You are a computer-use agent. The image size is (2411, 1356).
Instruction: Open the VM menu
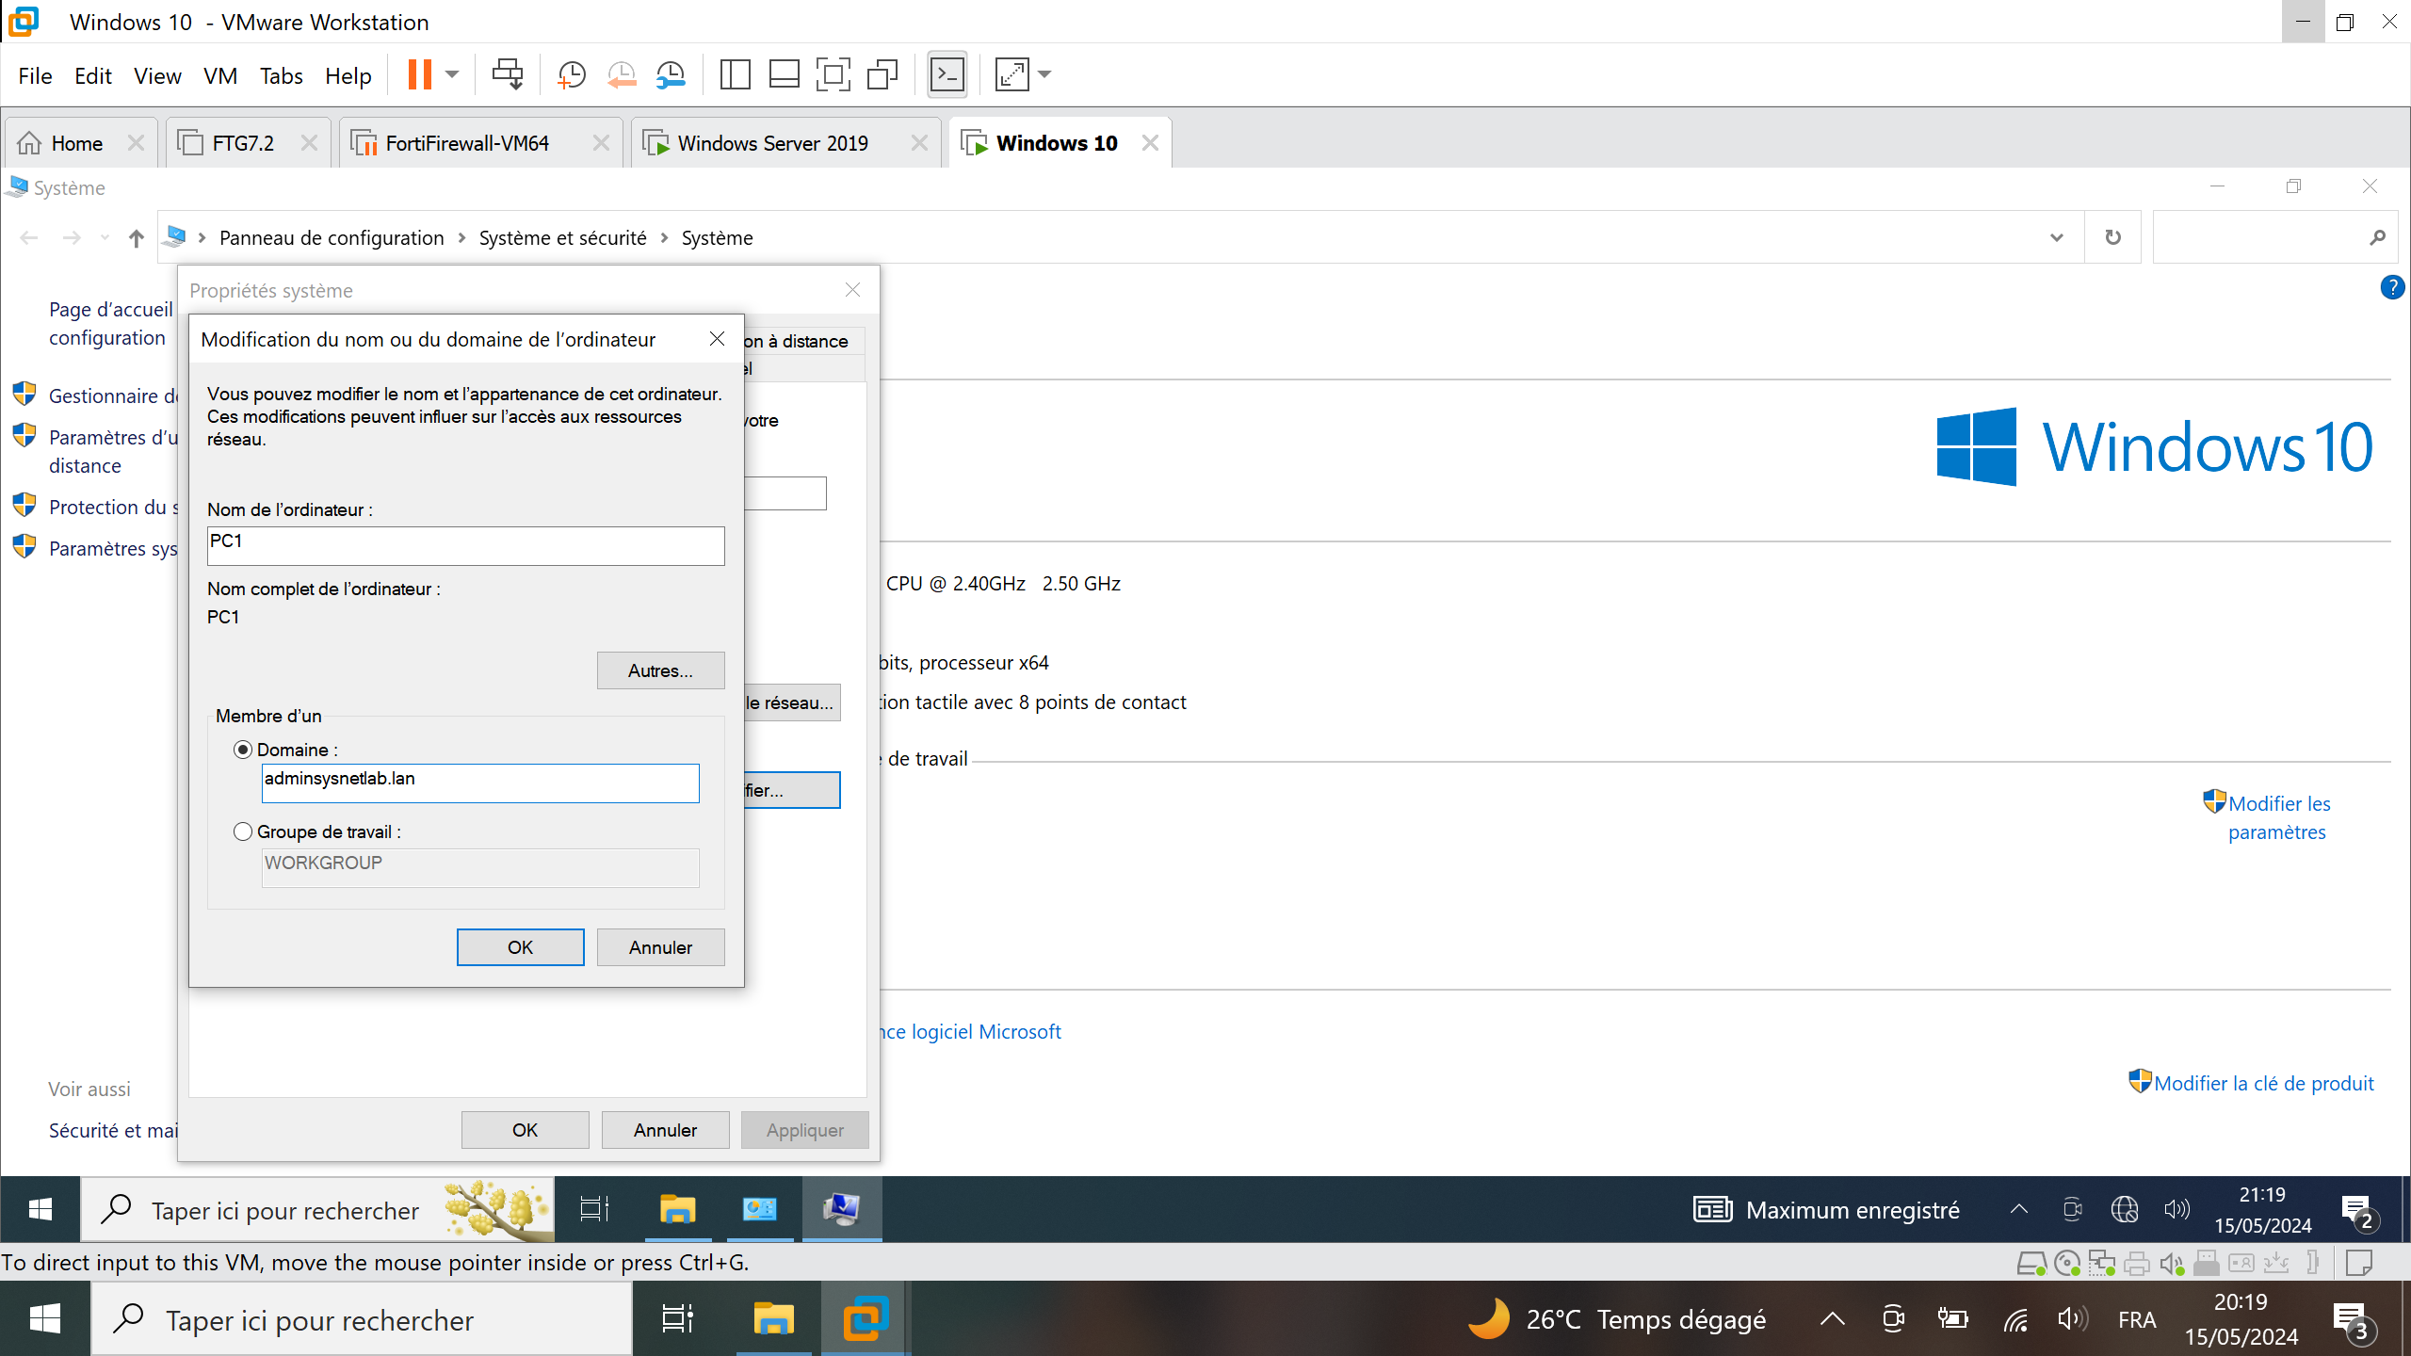click(220, 75)
